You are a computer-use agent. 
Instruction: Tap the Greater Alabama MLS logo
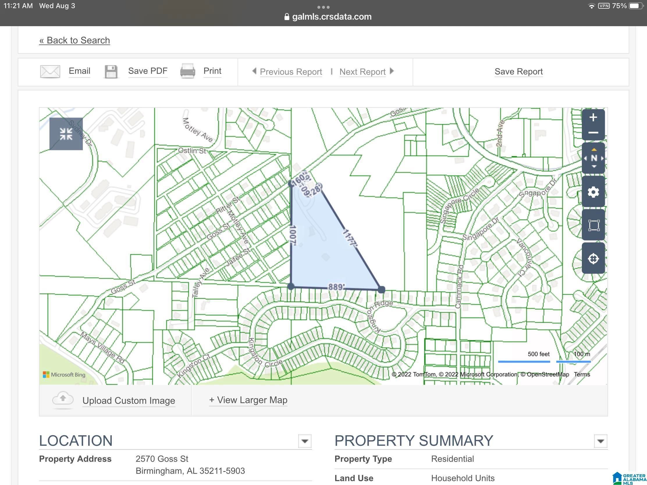pos(629,478)
